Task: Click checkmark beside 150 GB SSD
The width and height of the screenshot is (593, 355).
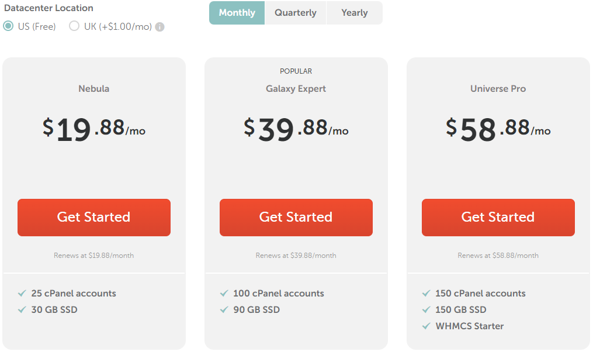Action: 426,309
